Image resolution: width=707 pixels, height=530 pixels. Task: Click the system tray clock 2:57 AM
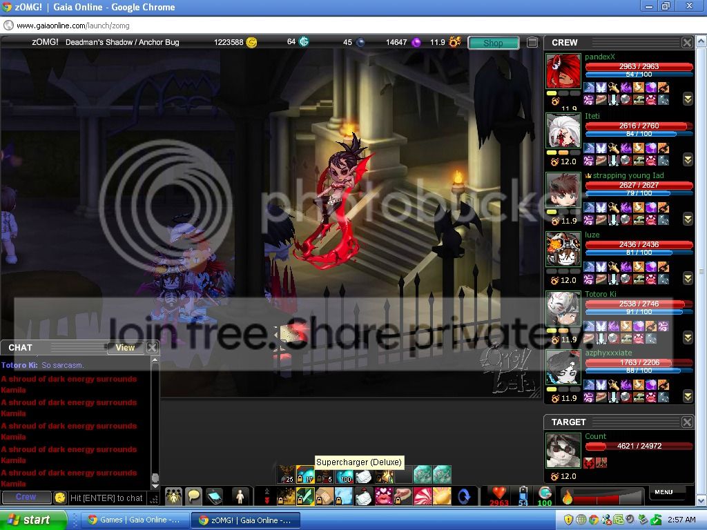pos(681,520)
